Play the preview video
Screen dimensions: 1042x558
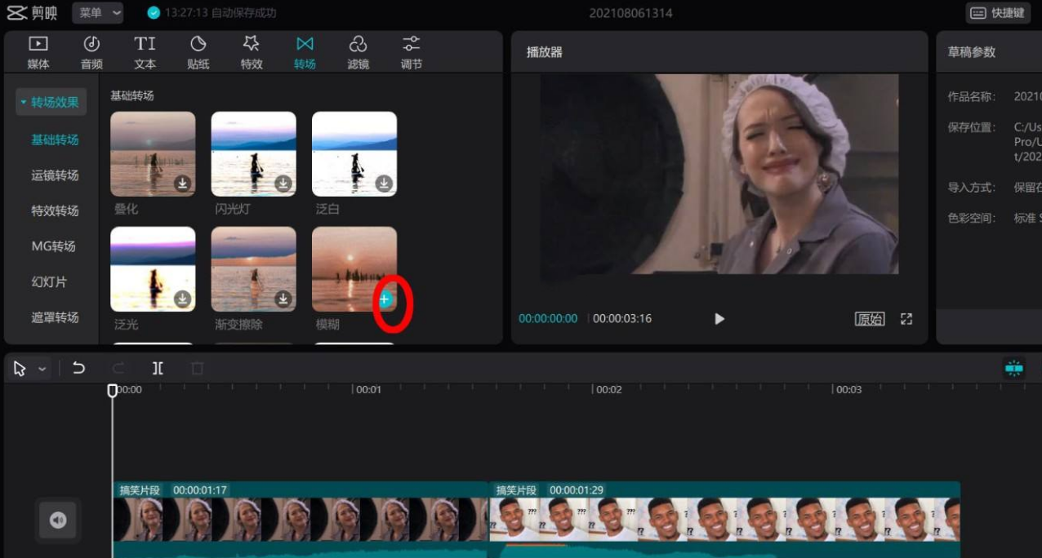coord(719,319)
